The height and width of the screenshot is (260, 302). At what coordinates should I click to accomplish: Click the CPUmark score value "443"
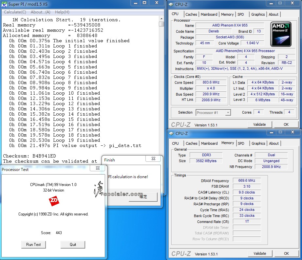coord(59,233)
